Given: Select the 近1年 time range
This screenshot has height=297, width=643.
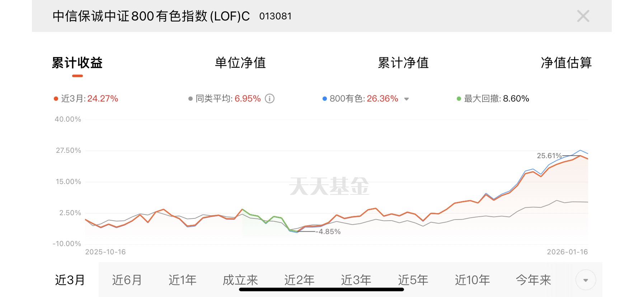Looking at the screenshot, I should [183, 280].
